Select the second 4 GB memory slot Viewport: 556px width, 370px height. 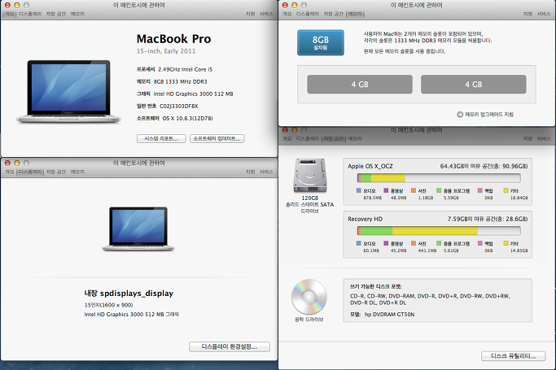click(x=474, y=85)
